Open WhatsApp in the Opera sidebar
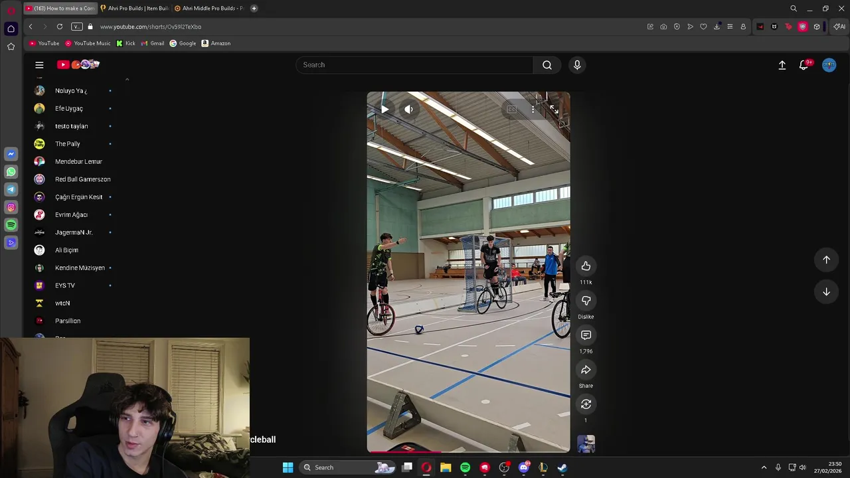 click(x=11, y=172)
